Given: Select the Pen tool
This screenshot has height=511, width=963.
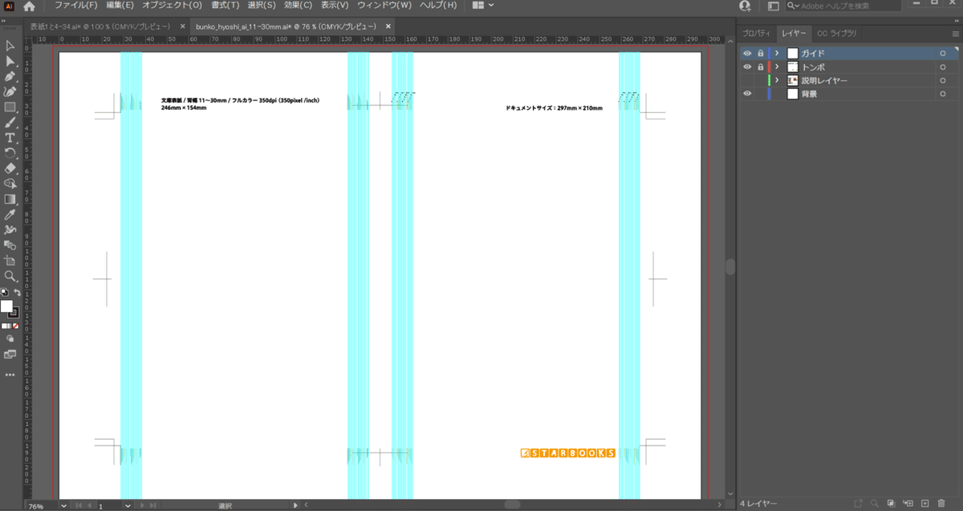Looking at the screenshot, I should point(10,76).
